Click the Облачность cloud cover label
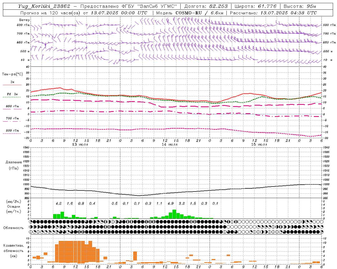The height and width of the screenshot is (269, 337). point(13,228)
